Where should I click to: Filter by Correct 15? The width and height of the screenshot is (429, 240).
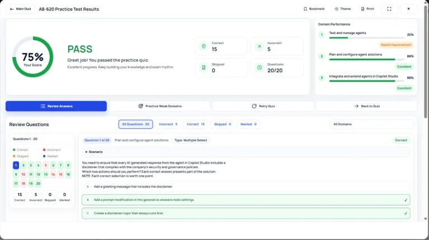pyautogui.click(x=196, y=124)
